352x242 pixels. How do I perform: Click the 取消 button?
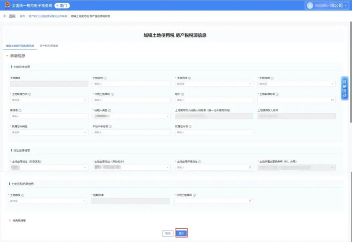coord(168,234)
